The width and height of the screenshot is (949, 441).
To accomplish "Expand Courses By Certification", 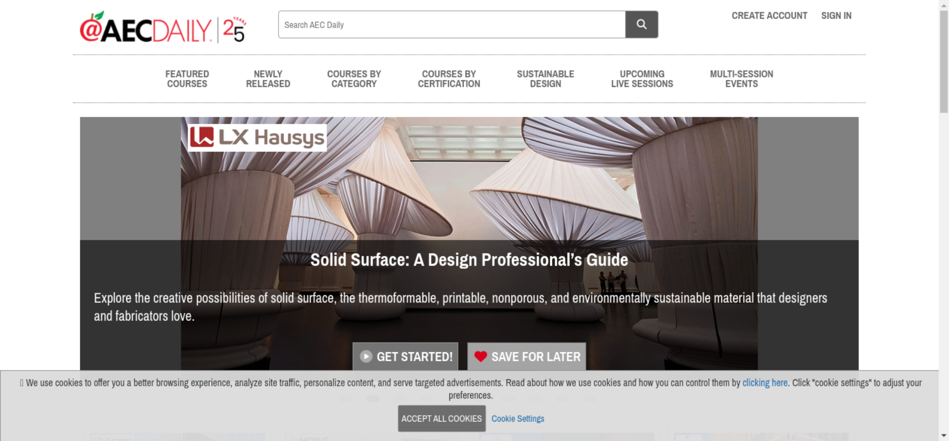I will click(449, 79).
